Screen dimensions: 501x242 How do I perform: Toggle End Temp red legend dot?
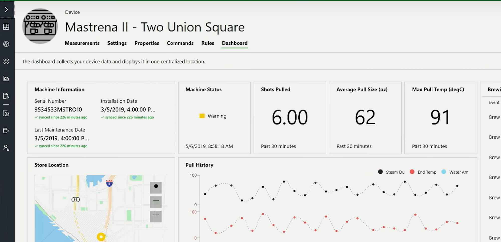coord(412,172)
